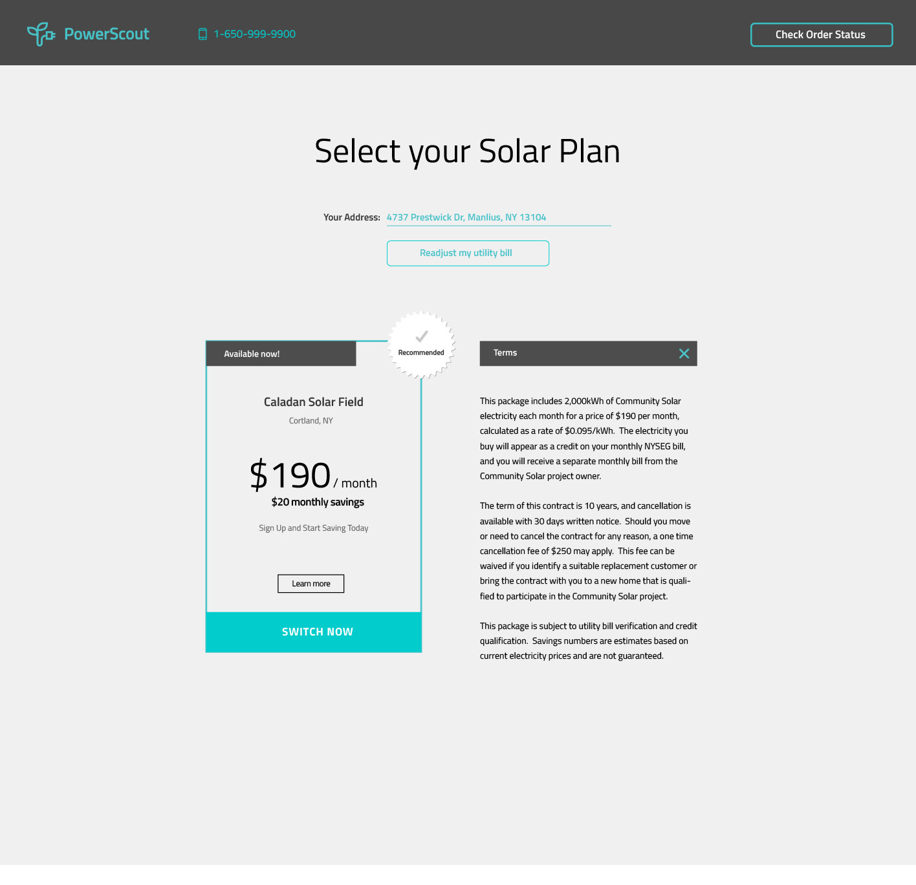The width and height of the screenshot is (916, 885).
Task: Select the Caladan Solar Field title
Action: (x=314, y=402)
